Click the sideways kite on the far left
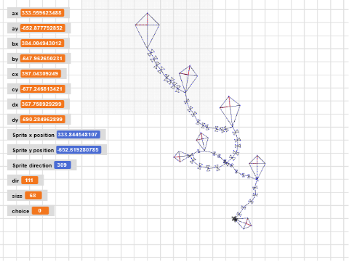349x261 pixels. coord(182,157)
